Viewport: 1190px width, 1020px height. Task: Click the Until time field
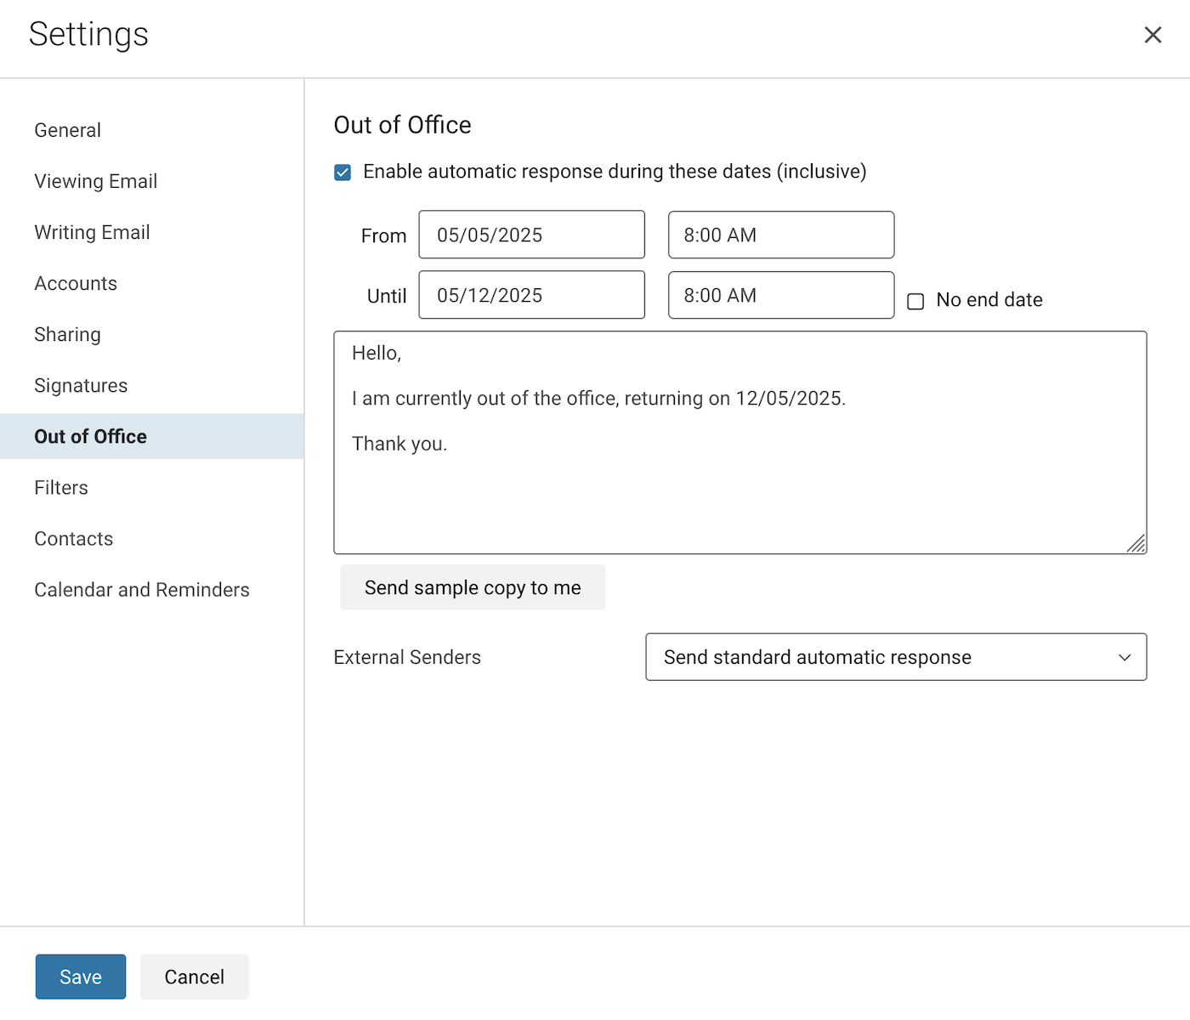pyautogui.click(x=780, y=295)
